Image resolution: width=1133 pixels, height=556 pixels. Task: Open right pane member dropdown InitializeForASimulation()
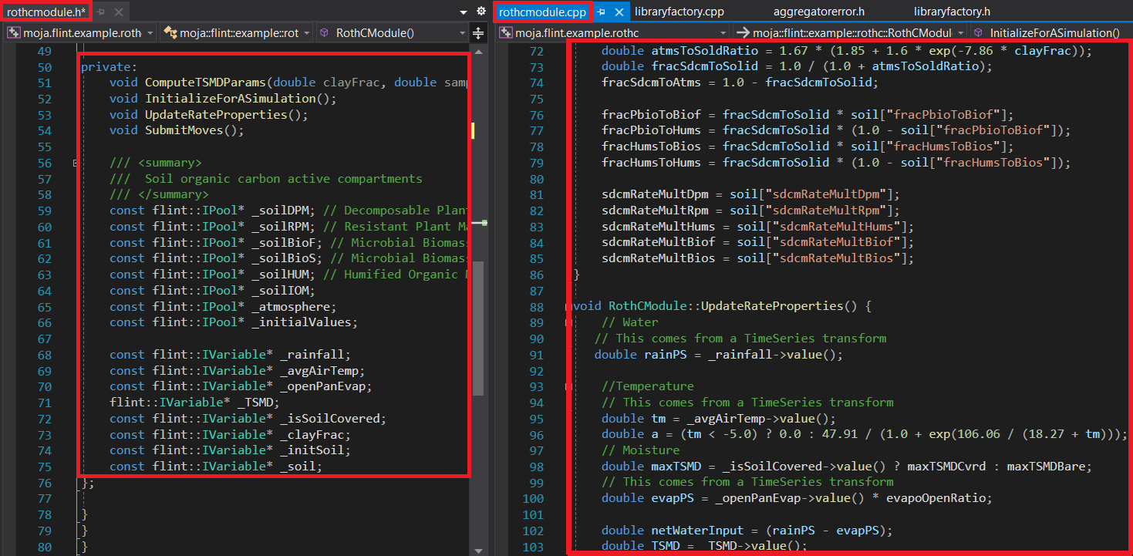[x=1051, y=33]
